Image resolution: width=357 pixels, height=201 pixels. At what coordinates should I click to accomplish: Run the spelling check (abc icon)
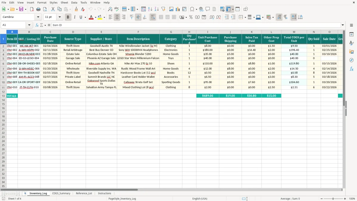tap(117, 9)
